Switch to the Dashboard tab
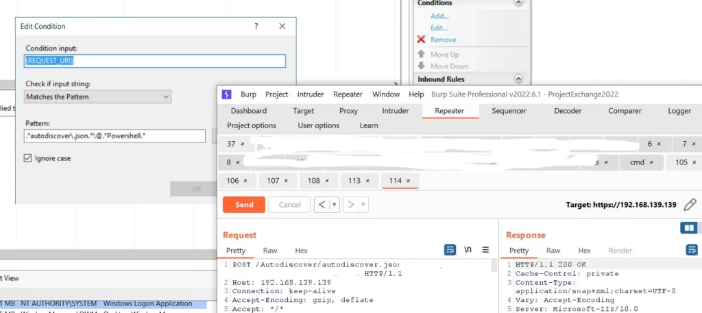Screen dimensions: 702x313 248,111
